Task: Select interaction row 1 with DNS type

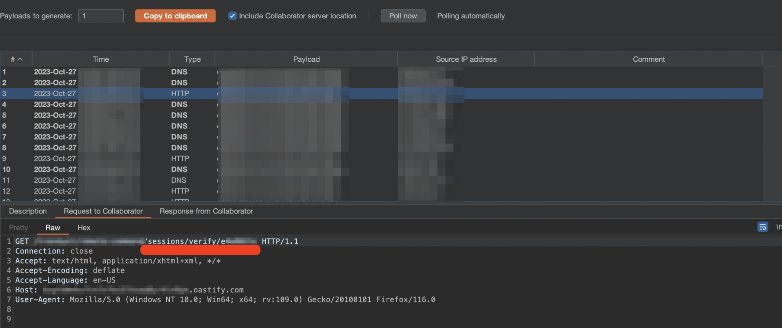Action: pos(179,72)
